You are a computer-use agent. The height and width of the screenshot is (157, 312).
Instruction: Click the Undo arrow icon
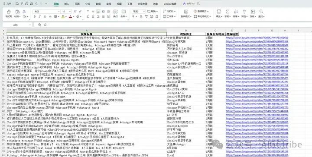36,4
